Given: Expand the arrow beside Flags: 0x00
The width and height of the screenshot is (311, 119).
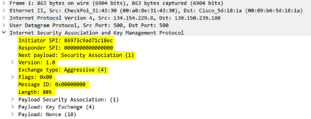Looking at the screenshot, I should 12,77.
